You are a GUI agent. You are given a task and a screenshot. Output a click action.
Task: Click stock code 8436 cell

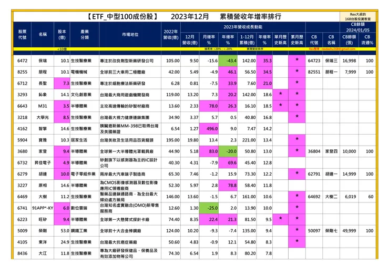(22, 253)
